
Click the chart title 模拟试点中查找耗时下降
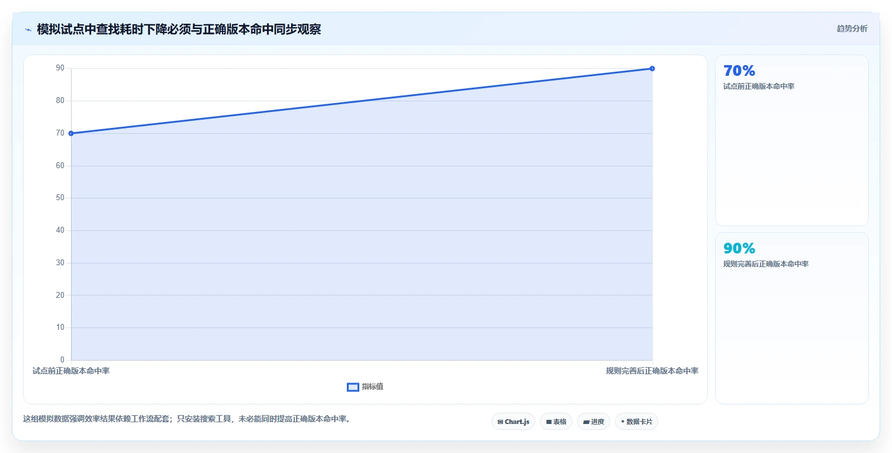(179, 29)
